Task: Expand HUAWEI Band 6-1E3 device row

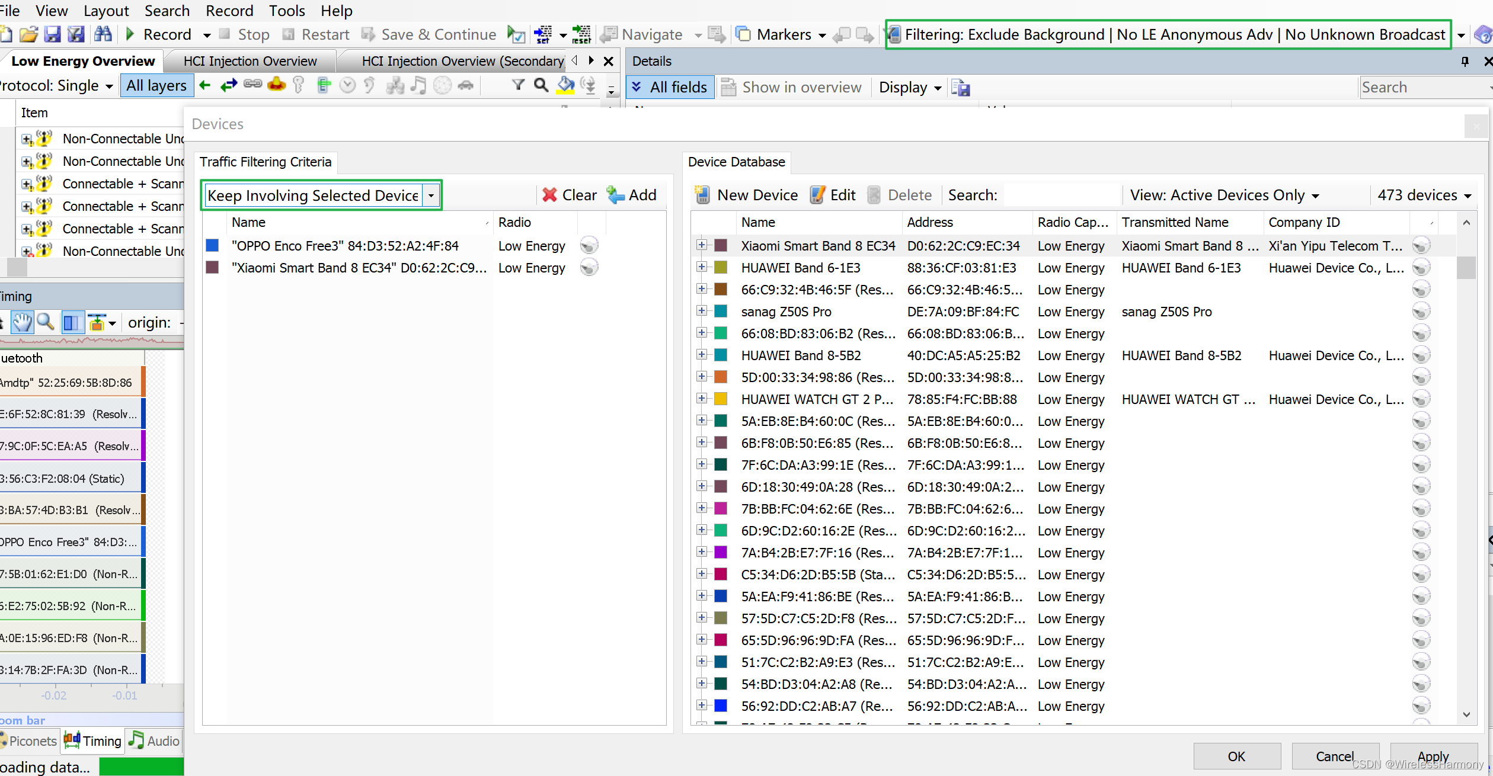Action: coord(702,267)
